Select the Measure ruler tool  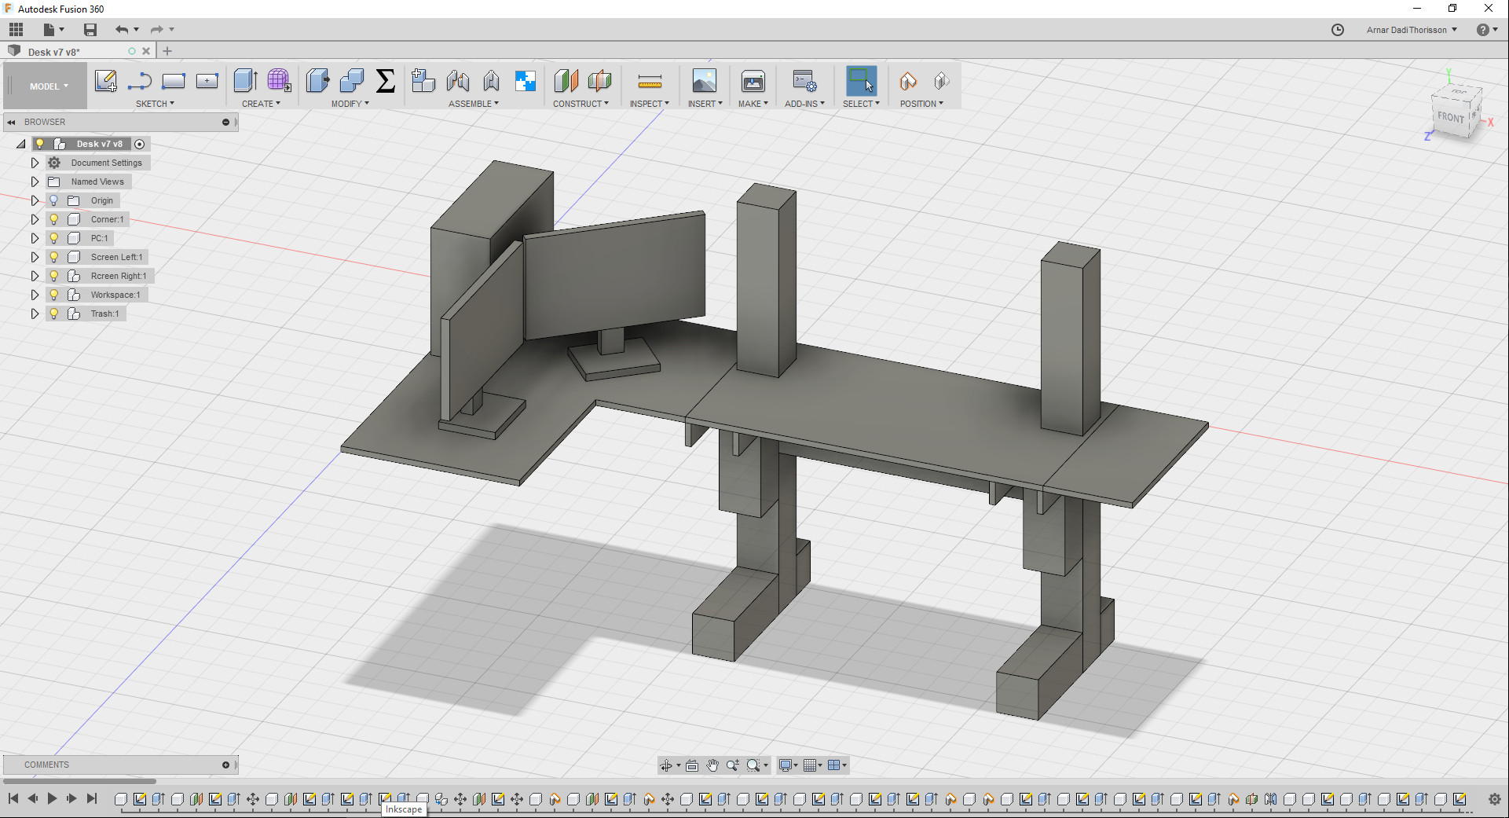click(x=649, y=81)
